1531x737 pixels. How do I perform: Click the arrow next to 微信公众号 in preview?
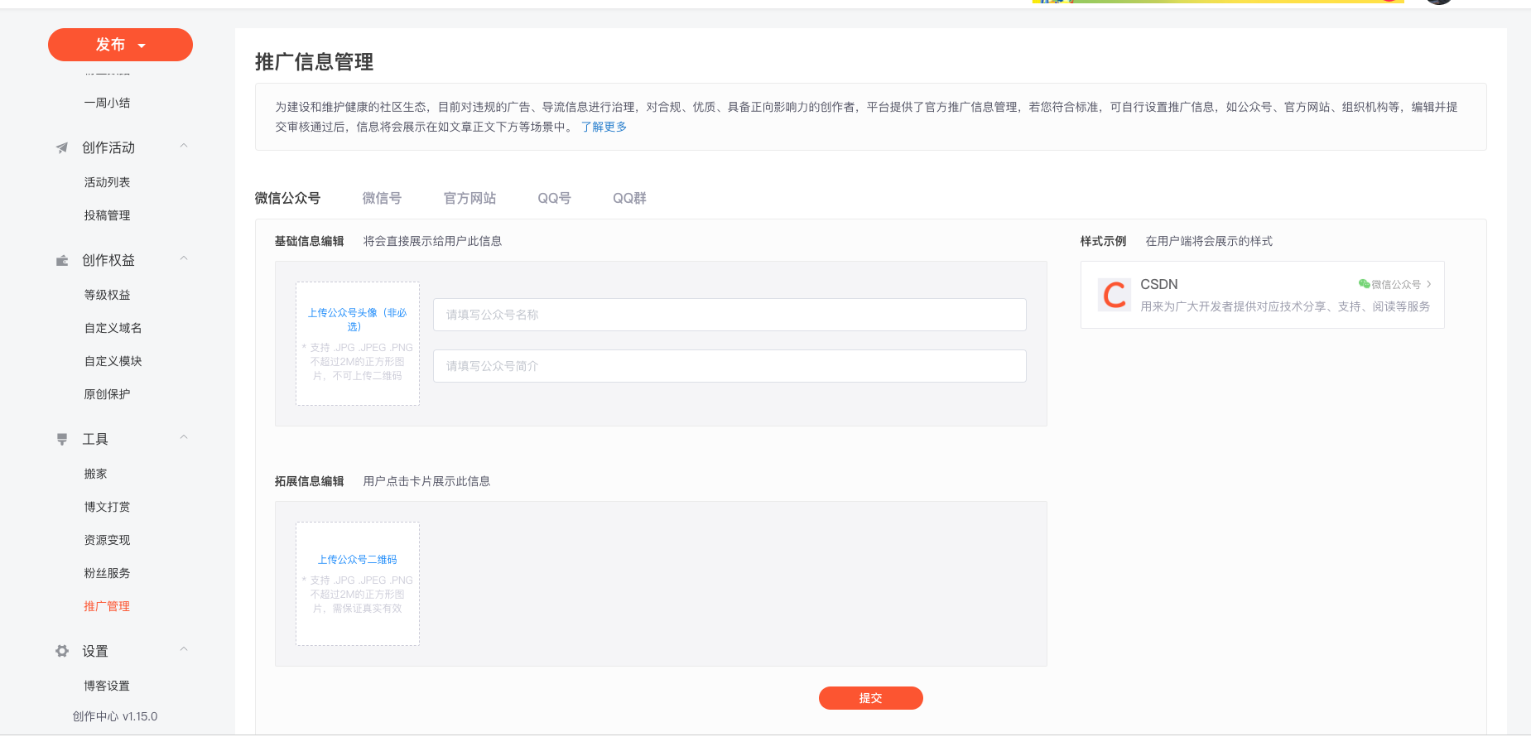[x=1429, y=284]
